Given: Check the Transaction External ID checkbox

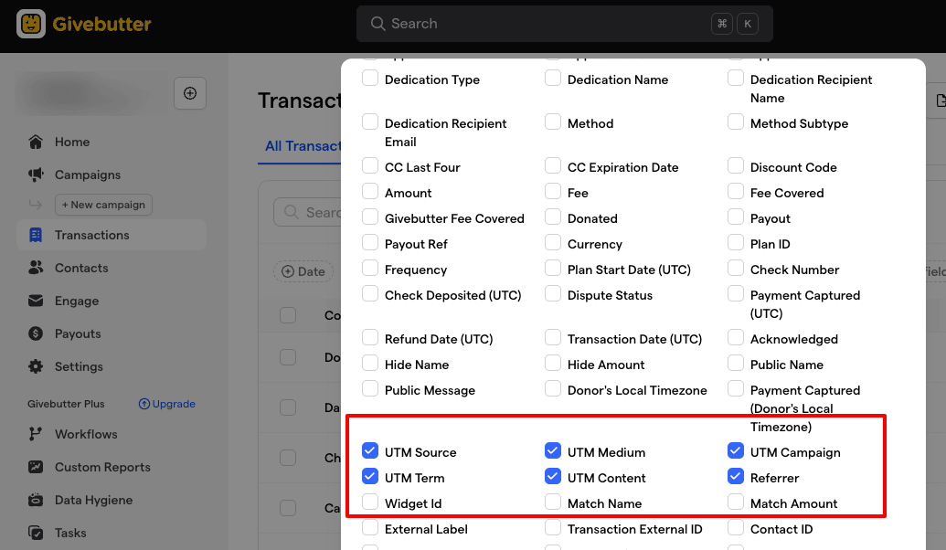Looking at the screenshot, I should [553, 528].
